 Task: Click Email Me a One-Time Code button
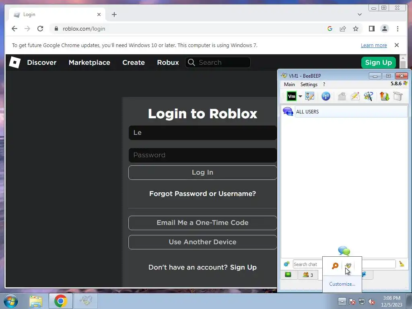(x=203, y=223)
